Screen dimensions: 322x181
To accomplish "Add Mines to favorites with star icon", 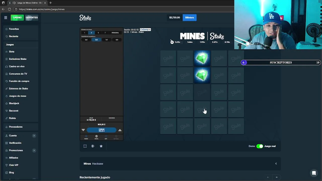I will coord(101,146).
